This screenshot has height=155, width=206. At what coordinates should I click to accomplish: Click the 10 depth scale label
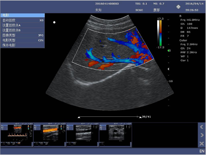click(171, 81)
